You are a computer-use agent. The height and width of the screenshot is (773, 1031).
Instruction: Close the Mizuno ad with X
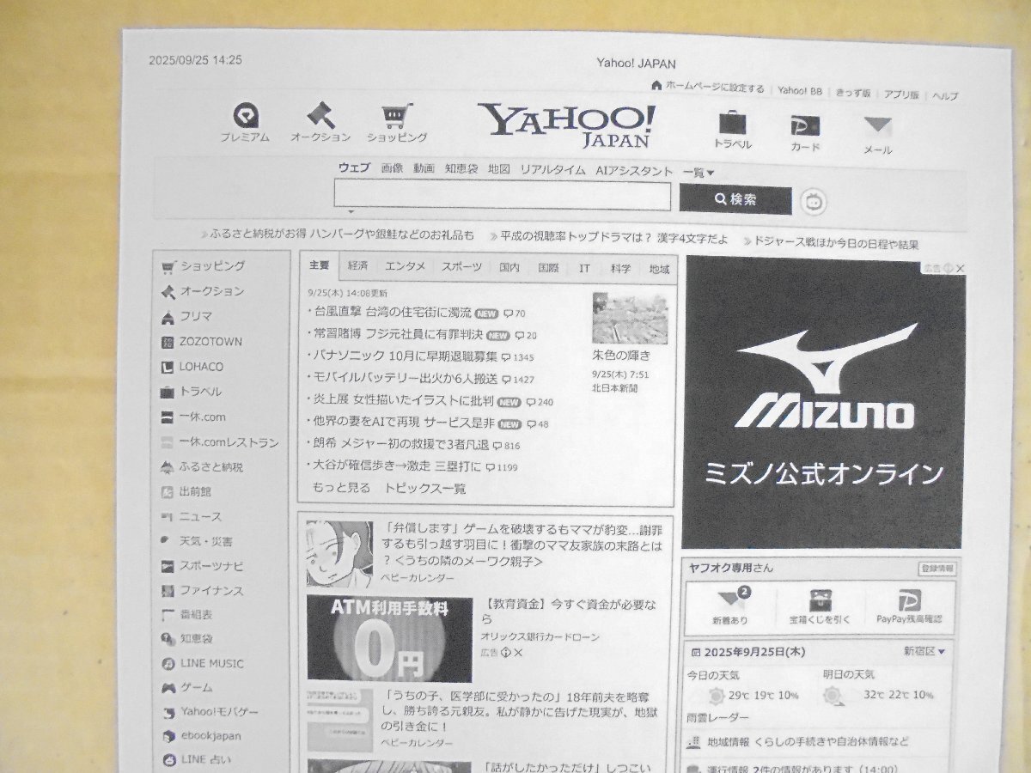[961, 269]
